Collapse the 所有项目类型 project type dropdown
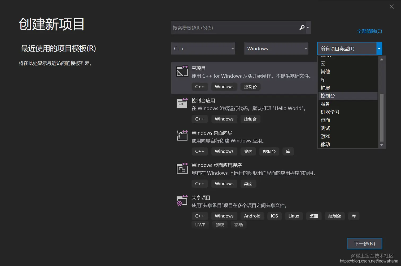Viewport: 401px width, 266px height. point(379,48)
